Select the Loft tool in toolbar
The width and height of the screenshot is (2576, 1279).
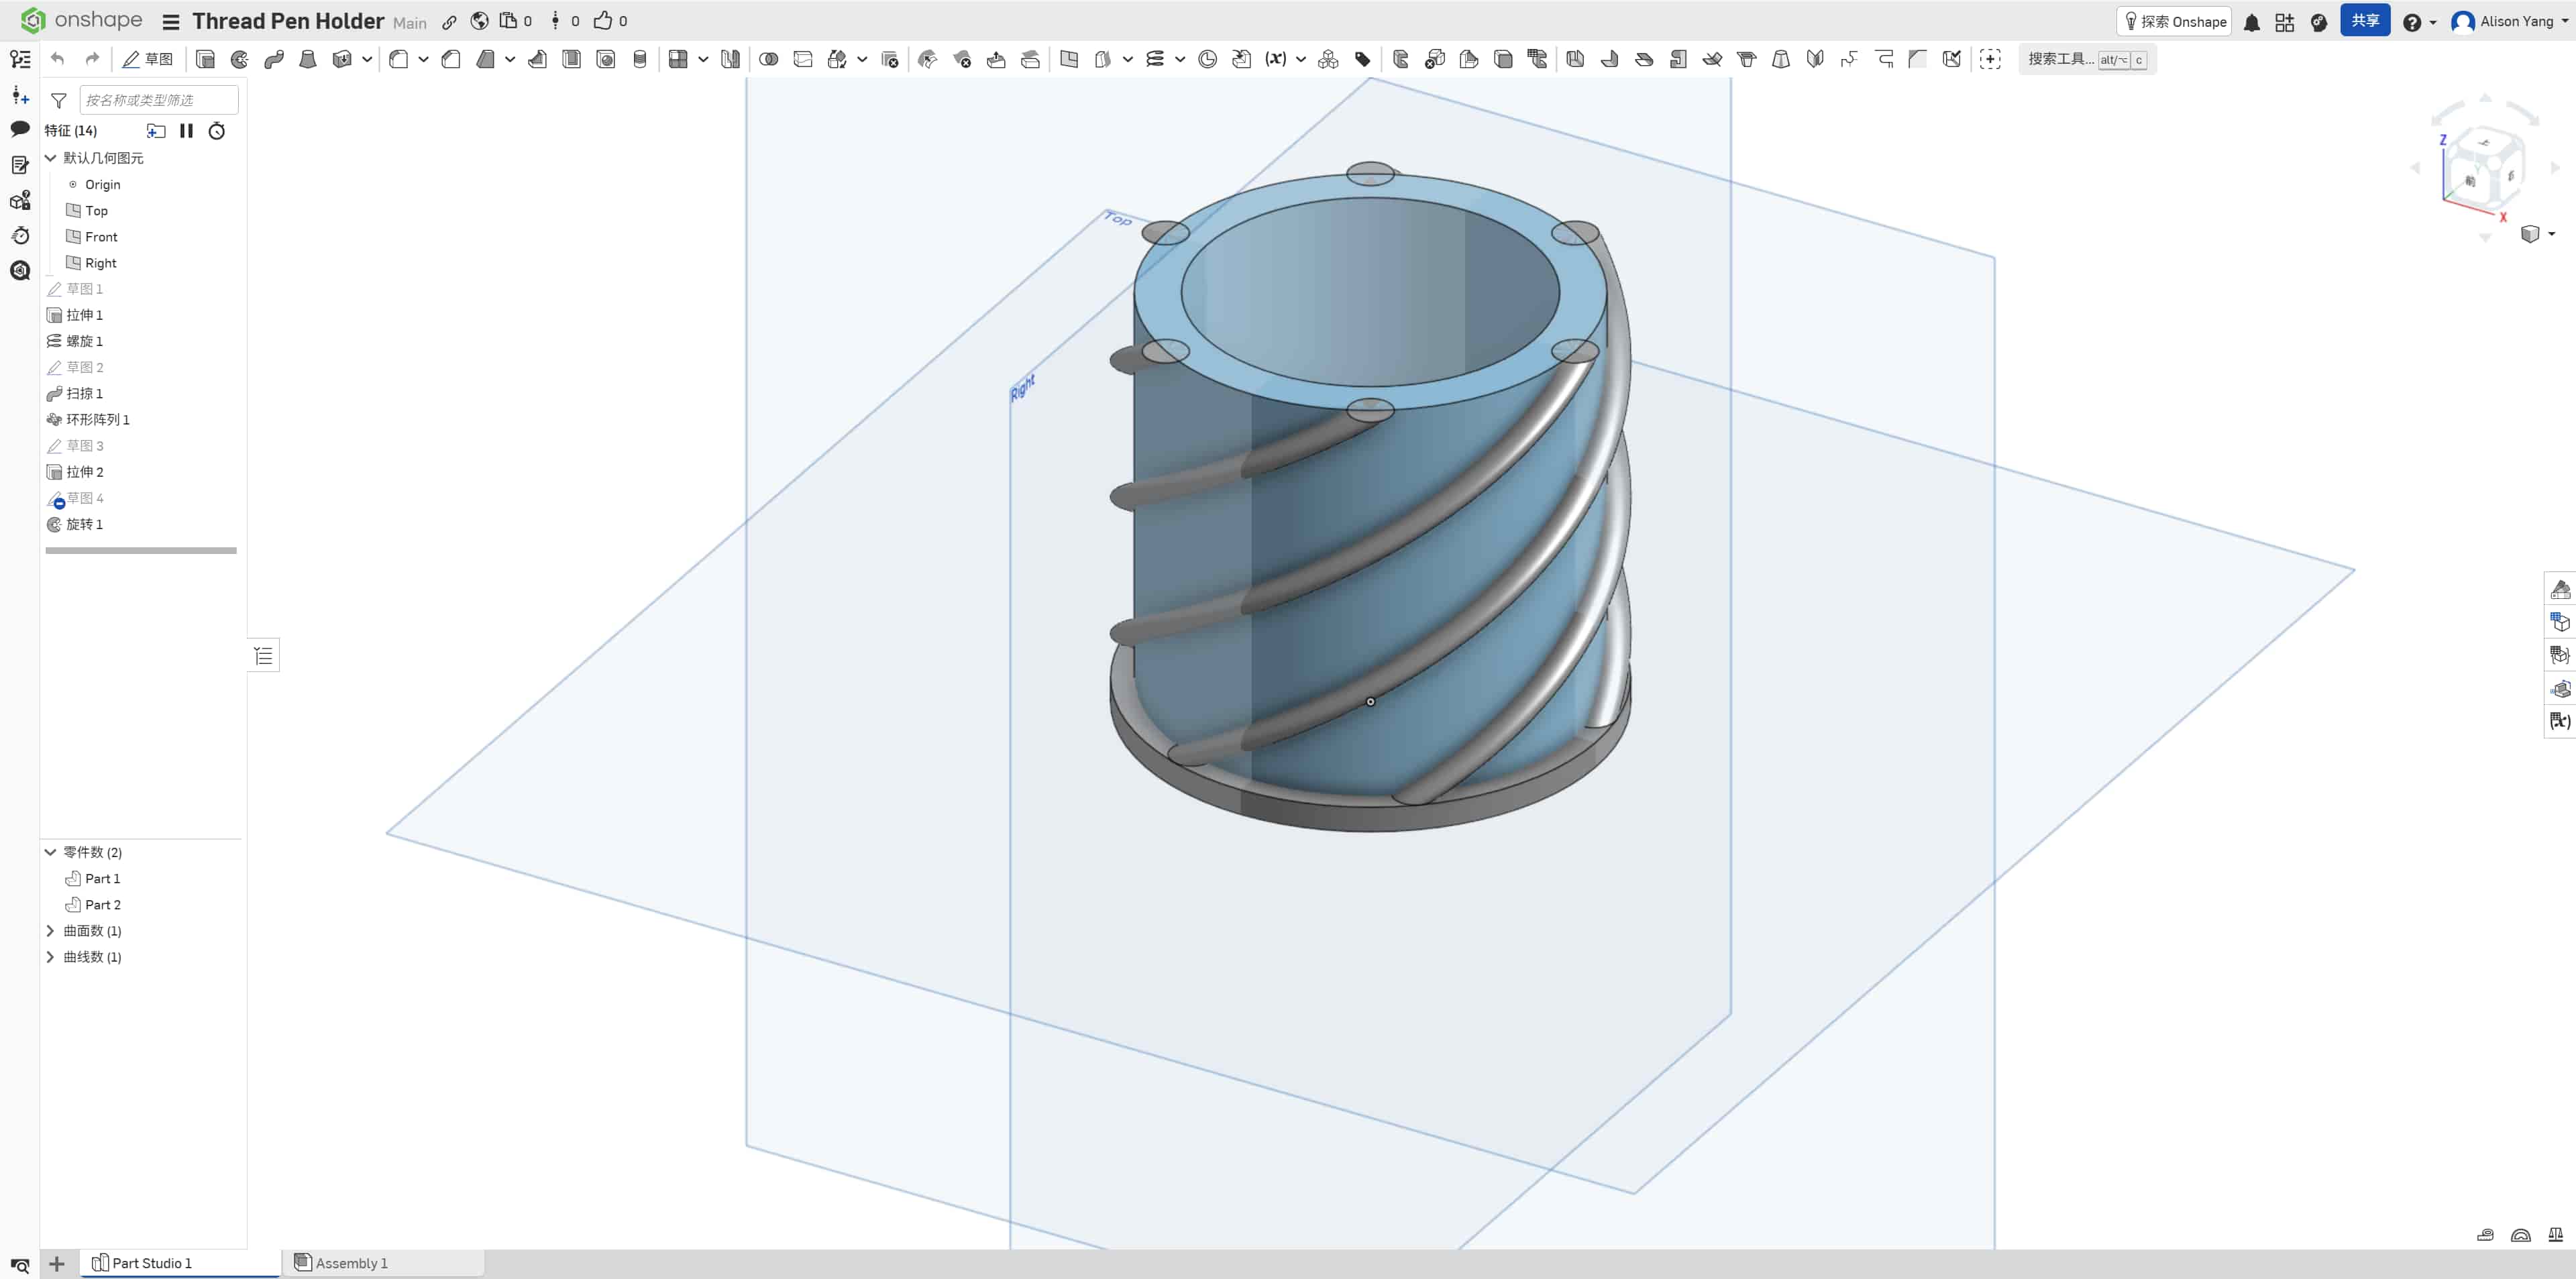(308, 59)
